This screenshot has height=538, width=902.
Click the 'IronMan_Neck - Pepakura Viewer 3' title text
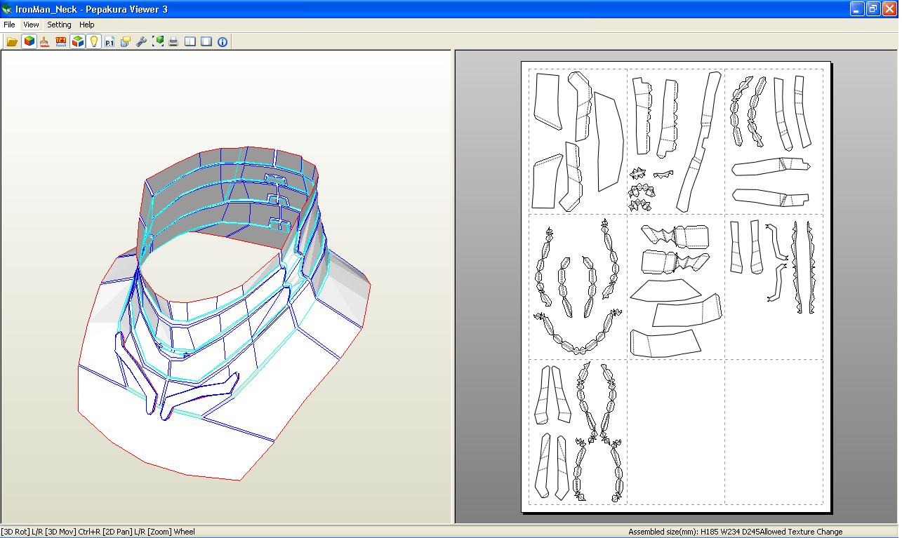coord(91,10)
